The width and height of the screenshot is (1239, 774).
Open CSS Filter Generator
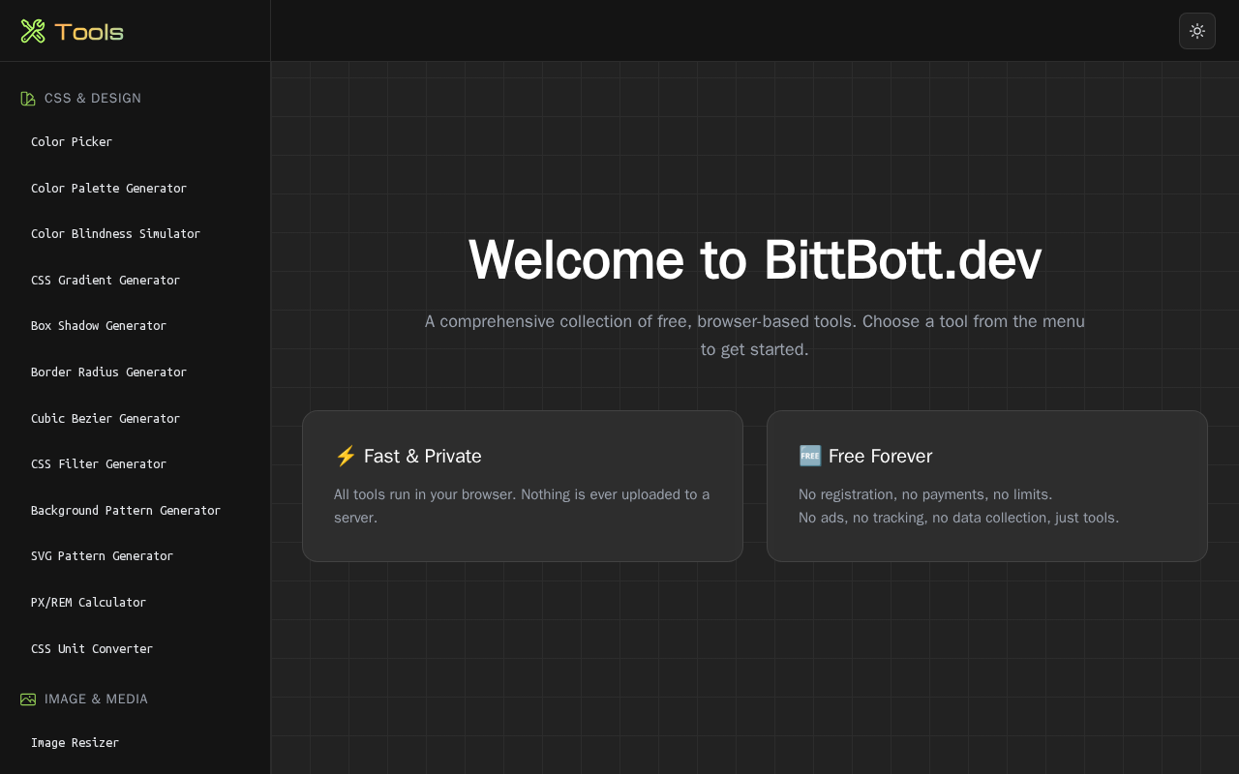99,464
